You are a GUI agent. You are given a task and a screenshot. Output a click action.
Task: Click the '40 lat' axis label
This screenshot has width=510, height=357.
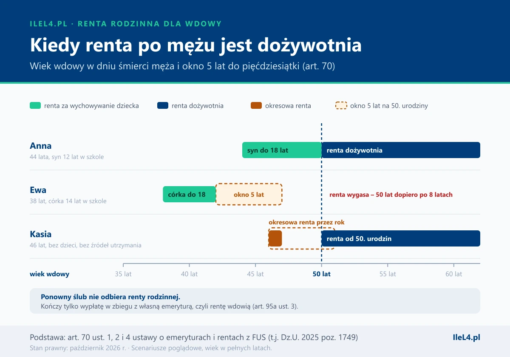pyautogui.click(x=189, y=274)
